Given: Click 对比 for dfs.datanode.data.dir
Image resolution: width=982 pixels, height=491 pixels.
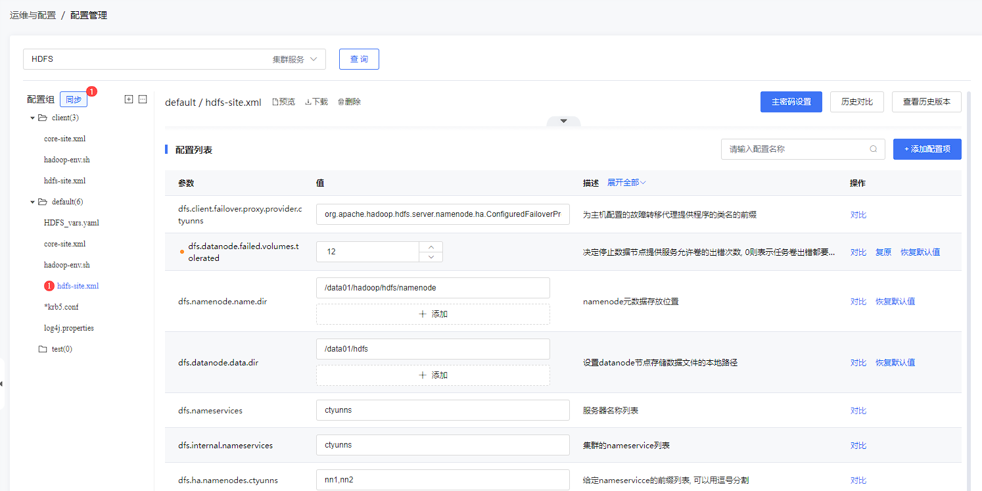Looking at the screenshot, I should pyautogui.click(x=858, y=363).
